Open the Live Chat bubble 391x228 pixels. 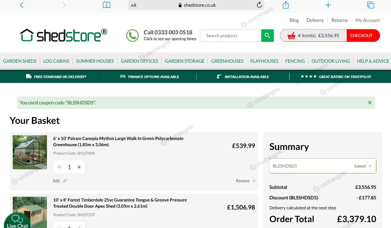coord(17,221)
